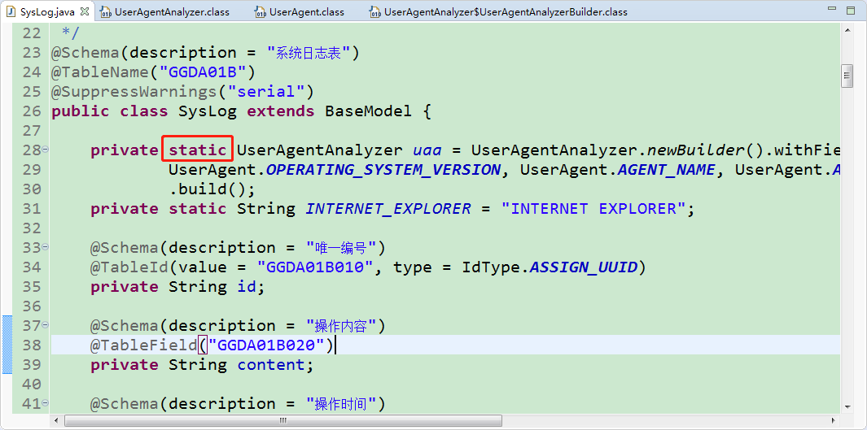Click the "系统日志表" description string

(309, 53)
